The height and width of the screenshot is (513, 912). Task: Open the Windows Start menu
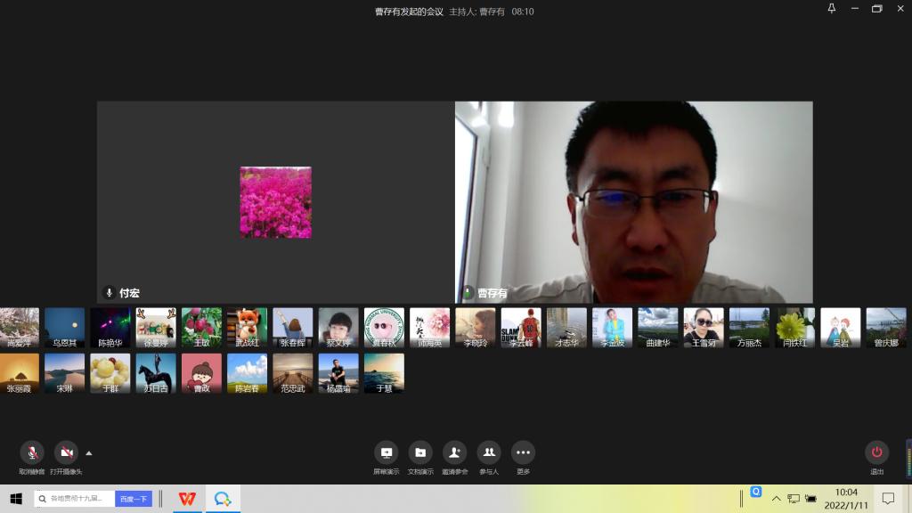[x=15, y=499]
